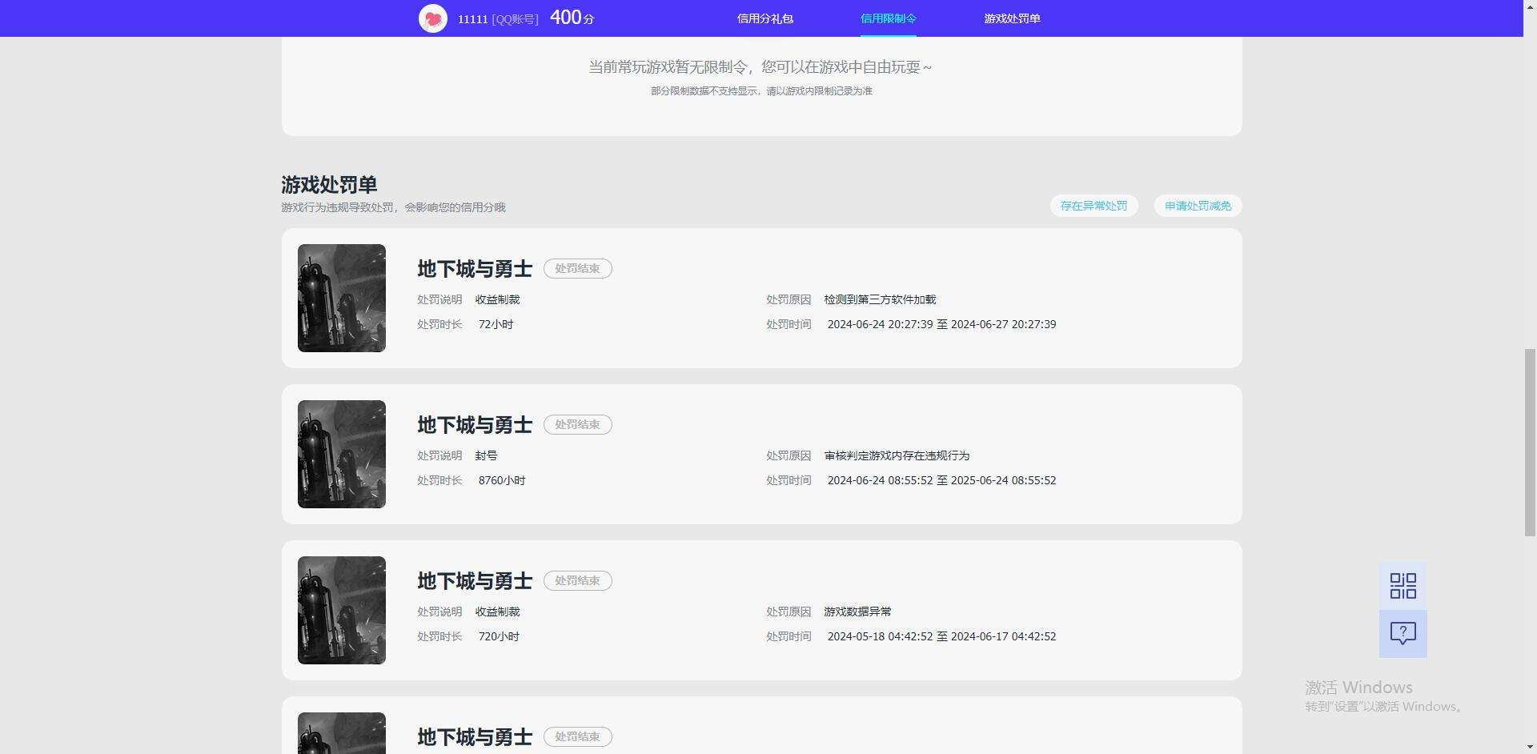Click the 申请处罚减免 button
This screenshot has height=754, width=1537.
[x=1198, y=206]
